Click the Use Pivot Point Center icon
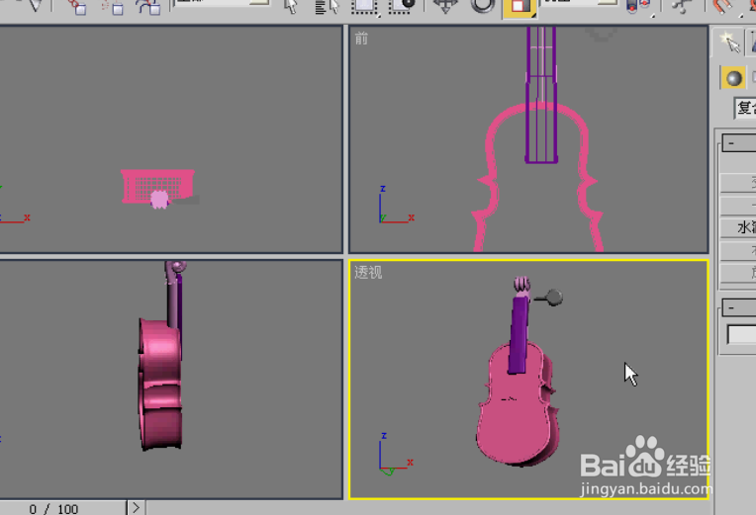Viewport: 756px width, 515px height. (639, 7)
